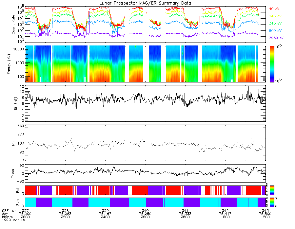Click the '12' tick on the |B| axis
The height and width of the screenshot is (229, 295).
point(22,86)
